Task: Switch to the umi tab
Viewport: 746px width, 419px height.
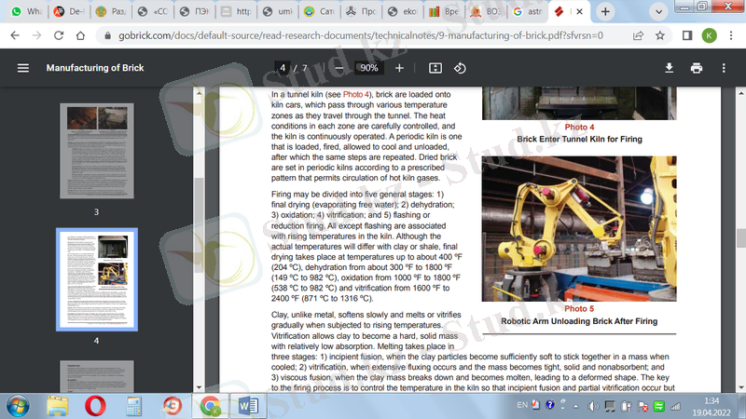Action: [x=278, y=11]
